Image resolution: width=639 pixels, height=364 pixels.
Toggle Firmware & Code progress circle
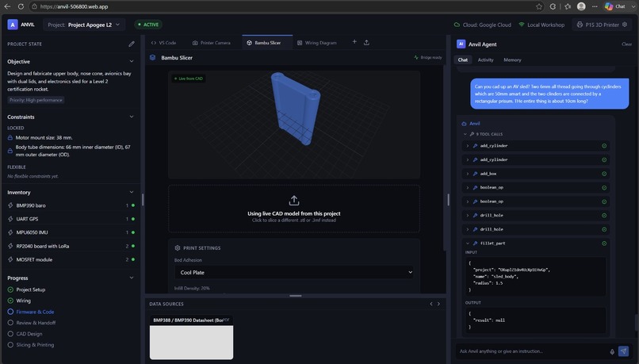pyautogui.click(x=10, y=312)
